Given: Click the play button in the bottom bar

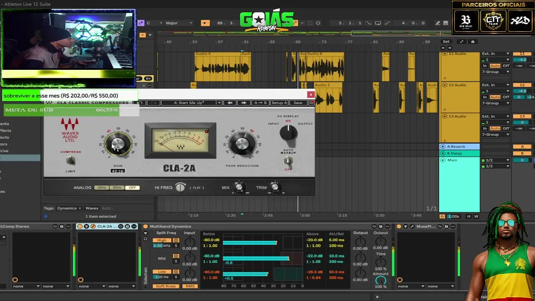Looking at the screenshot, I should tap(377, 297).
